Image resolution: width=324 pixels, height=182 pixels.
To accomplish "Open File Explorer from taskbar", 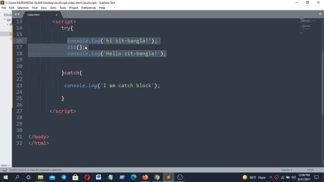I will coord(40,177).
